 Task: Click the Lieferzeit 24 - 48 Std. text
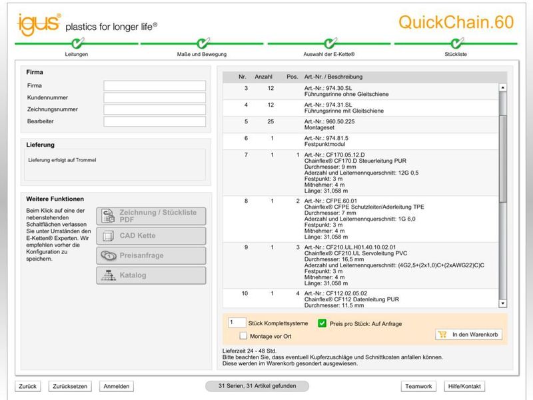coord(249,351)
